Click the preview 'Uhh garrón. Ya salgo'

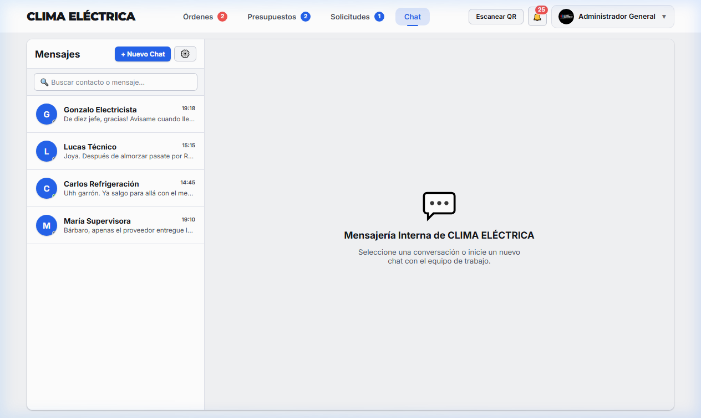[x=129, y=193]
